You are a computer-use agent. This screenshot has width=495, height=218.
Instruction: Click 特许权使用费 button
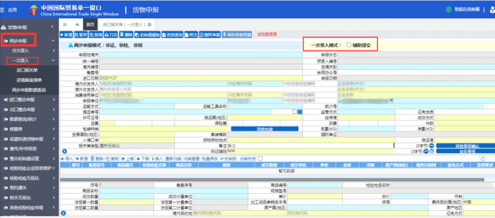[237, 35]
